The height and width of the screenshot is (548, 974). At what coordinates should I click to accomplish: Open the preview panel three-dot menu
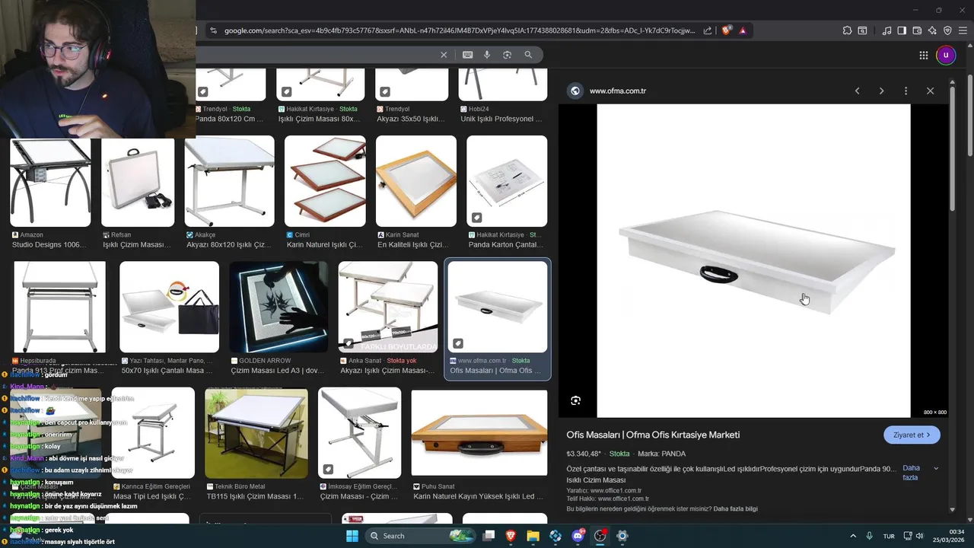point(906,91)
